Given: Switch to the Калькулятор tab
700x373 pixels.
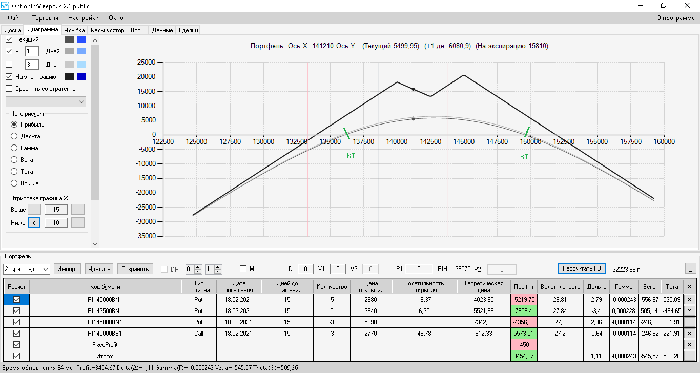Looking at the screenshot, I should tap(108, 30).
